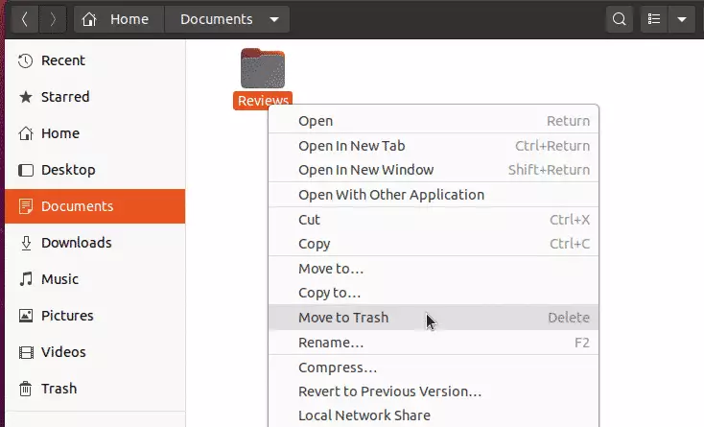Open Trash via its bin icon

click(x=26, y=389)
